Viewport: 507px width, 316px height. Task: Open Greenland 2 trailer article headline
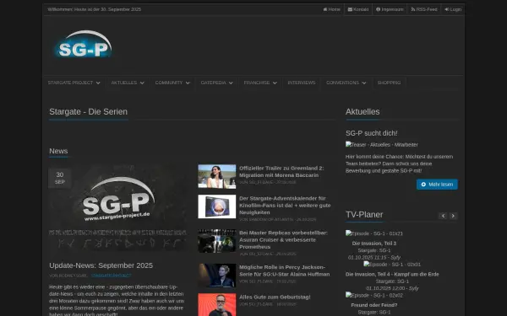point(281,172)
